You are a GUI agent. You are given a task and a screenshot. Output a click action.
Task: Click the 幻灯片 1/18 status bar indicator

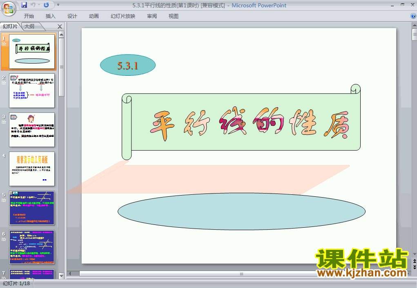pyautogui.click(x=16, y=284)
